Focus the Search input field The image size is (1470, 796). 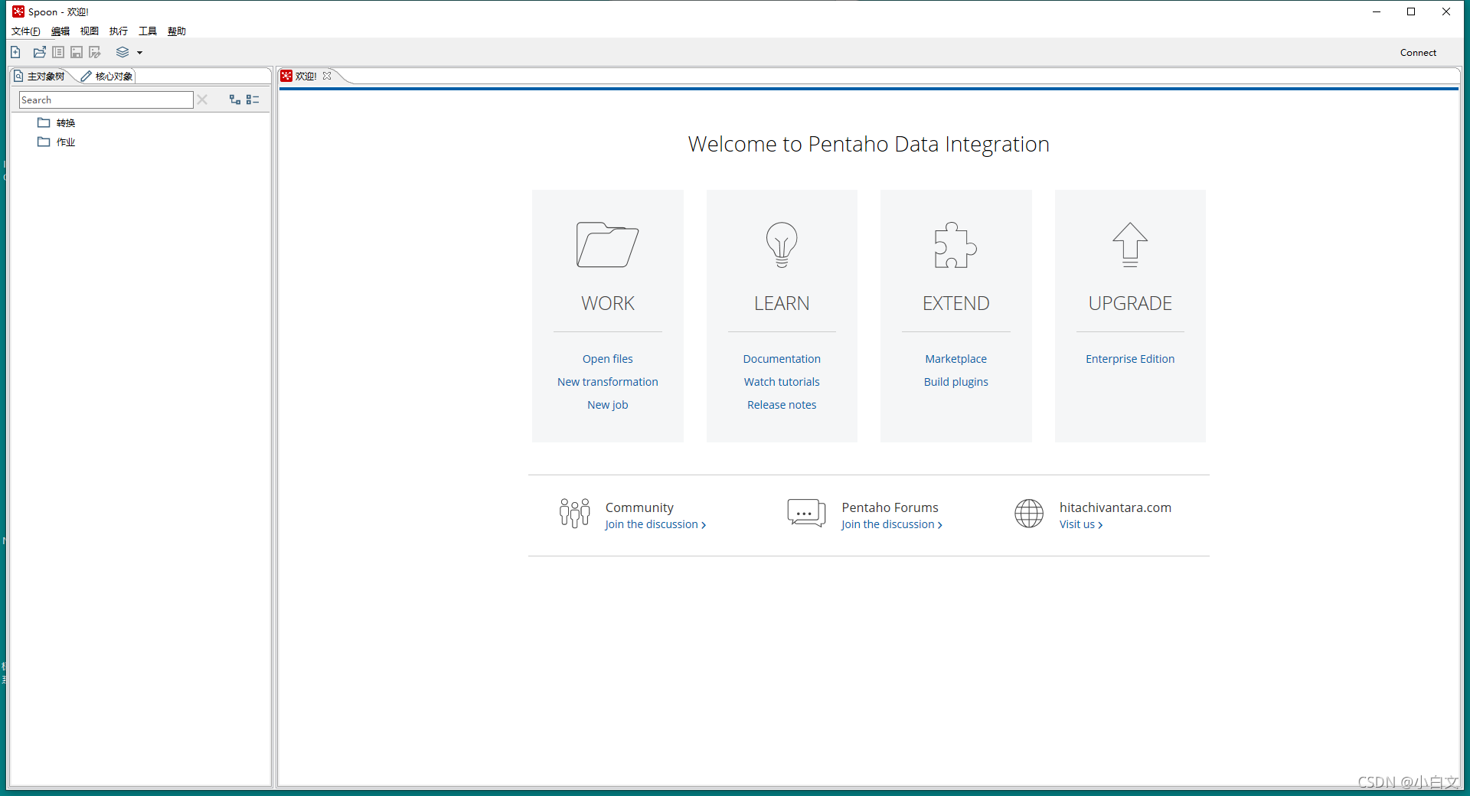[106, 99]
